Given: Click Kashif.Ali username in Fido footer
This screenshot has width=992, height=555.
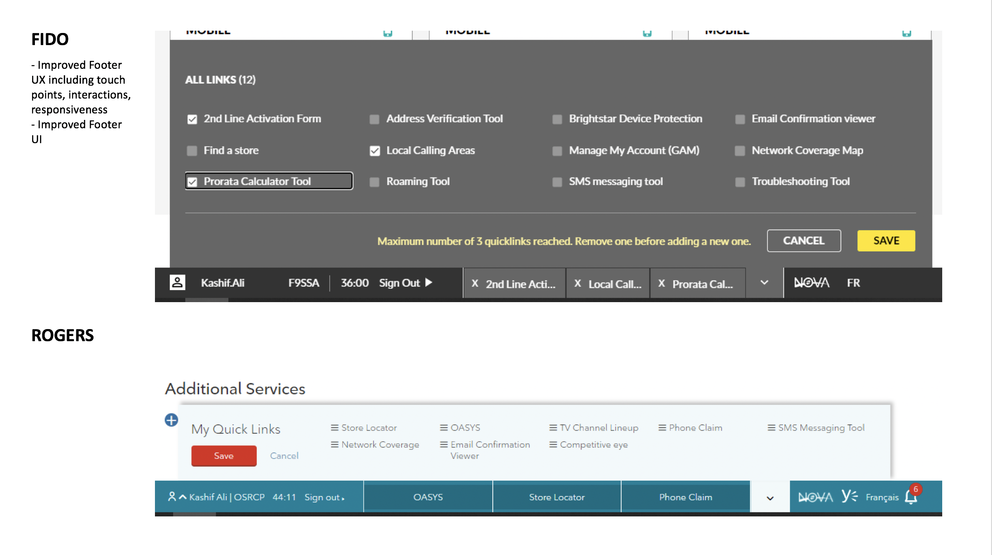Looking at the screenshot, I should 222,283.
